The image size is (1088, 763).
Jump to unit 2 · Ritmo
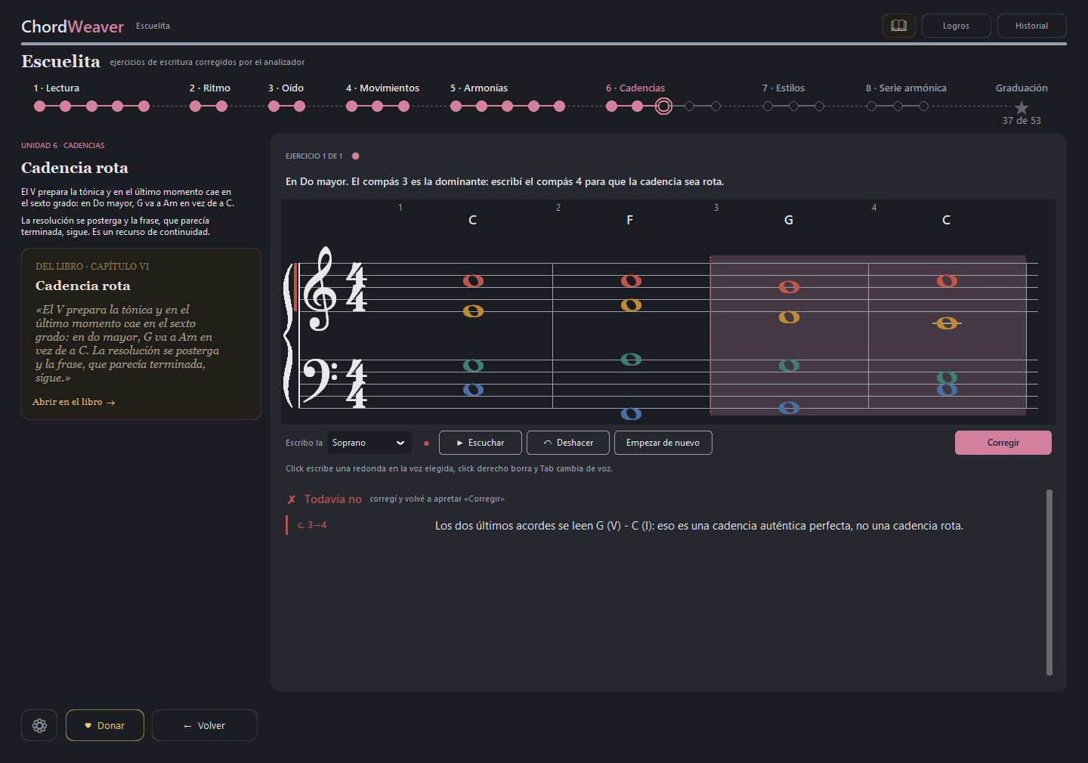(210, 88)
